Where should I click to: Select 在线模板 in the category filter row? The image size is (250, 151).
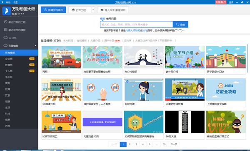(x=82, y=40)
